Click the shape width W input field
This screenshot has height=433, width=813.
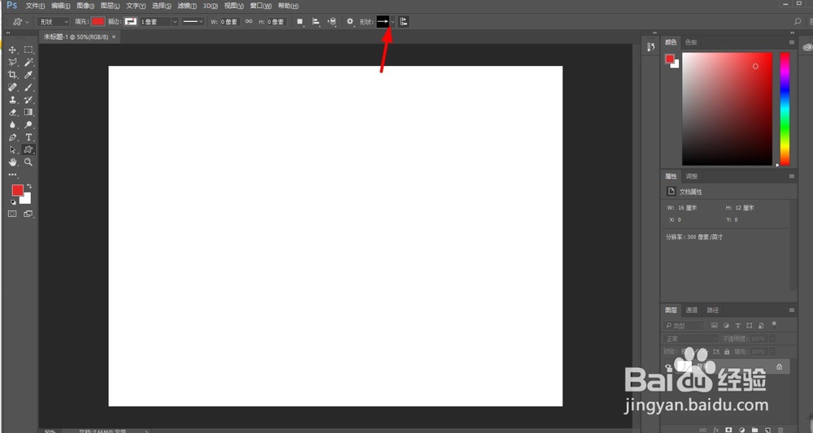click(x=229, y=22)
